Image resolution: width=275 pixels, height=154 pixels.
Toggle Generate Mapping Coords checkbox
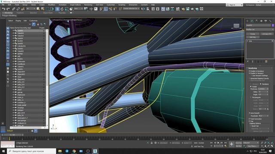pyautogui.click(x=249, y=78)
